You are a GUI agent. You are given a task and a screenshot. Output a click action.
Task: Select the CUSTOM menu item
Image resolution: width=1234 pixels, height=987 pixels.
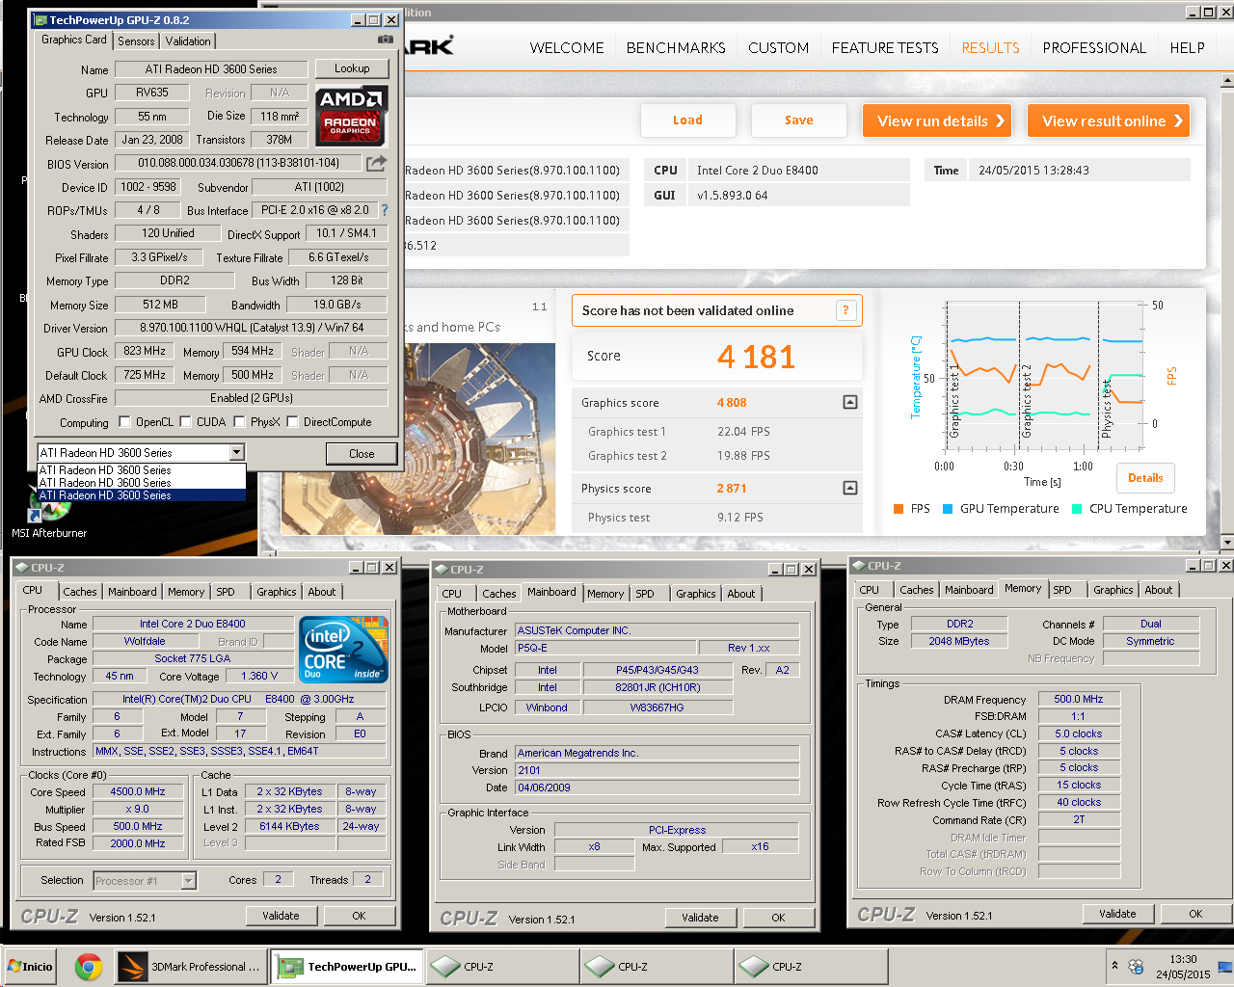point(779,47)
